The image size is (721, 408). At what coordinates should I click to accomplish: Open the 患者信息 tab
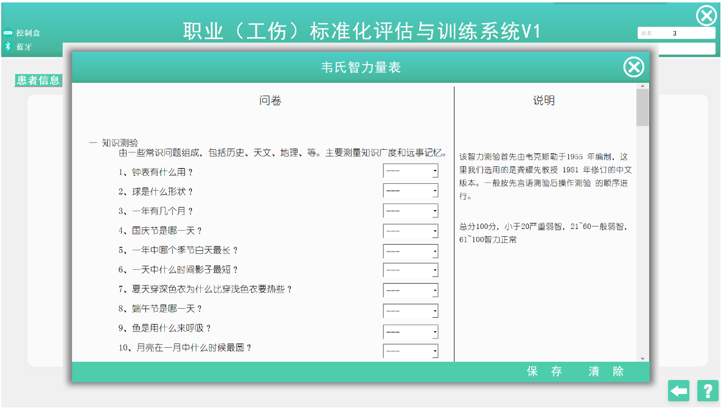[x=38, y=80]
